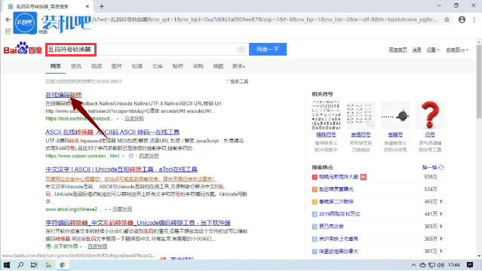Go back with browser back arrow
This screenshot has width=482, height=271.
(8, 20)
